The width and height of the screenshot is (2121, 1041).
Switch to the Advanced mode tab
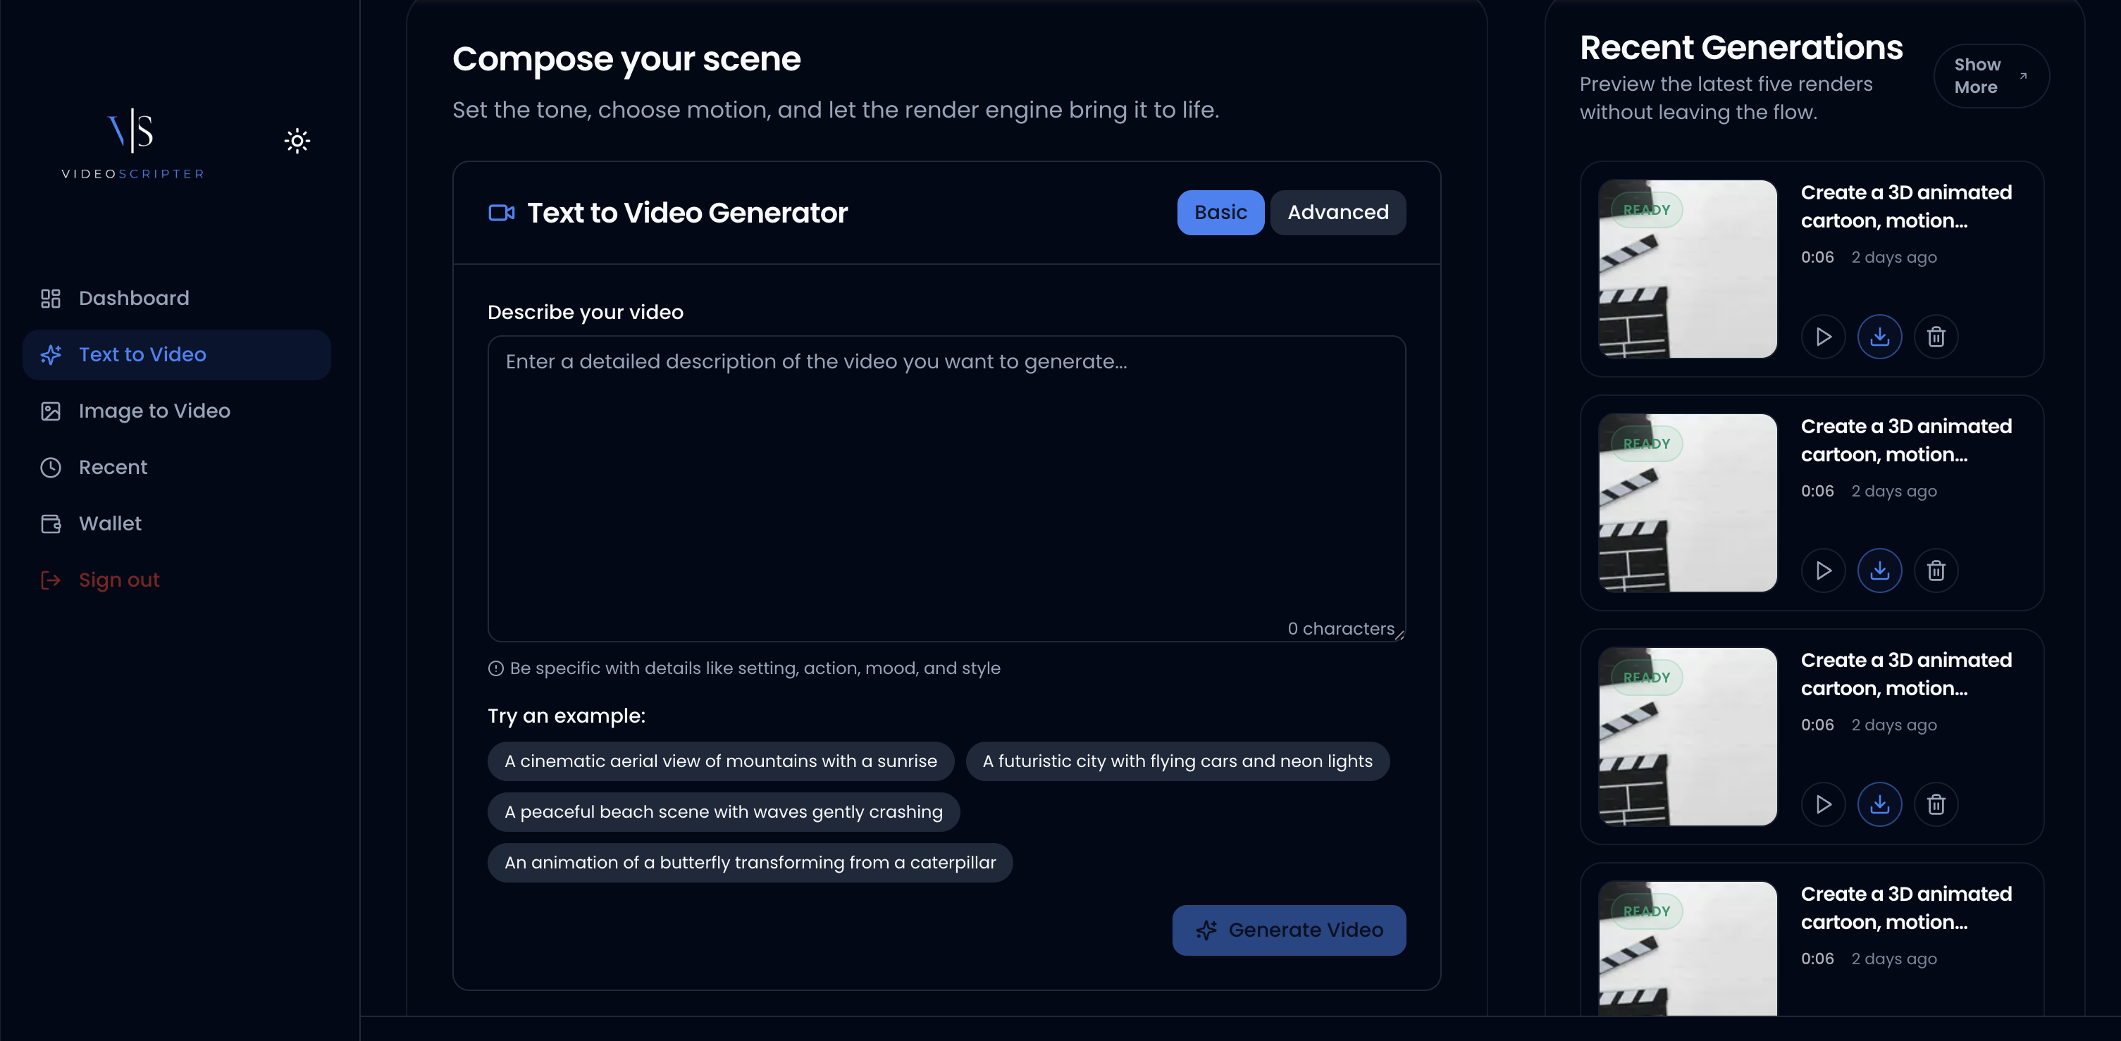click(1338, 212)
